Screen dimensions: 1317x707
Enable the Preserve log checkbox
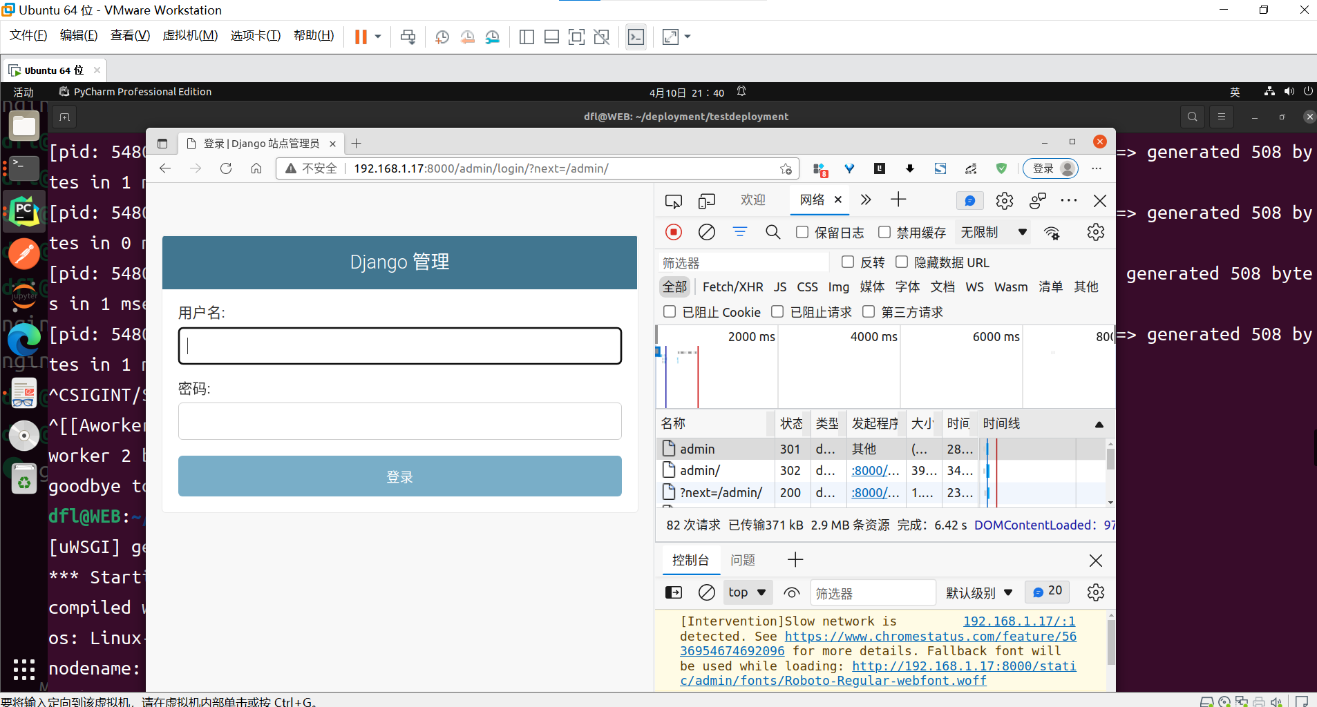(x=802, y=233)
